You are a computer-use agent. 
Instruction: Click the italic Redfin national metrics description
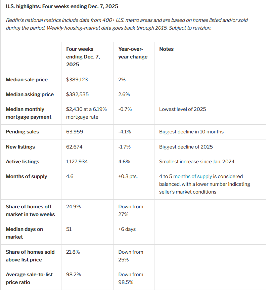[x=127, y=24]
